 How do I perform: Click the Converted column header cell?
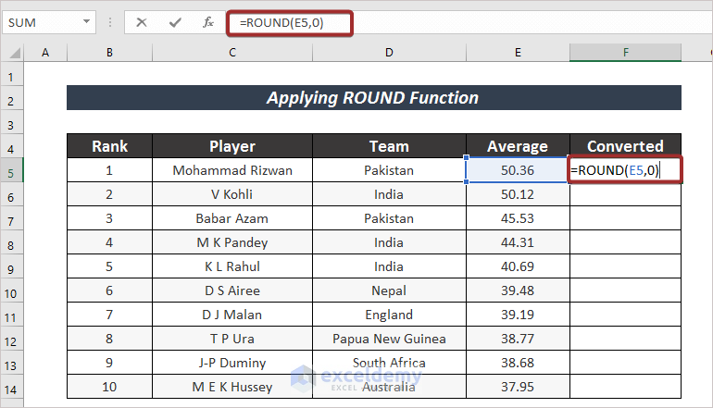click(625, 146)
